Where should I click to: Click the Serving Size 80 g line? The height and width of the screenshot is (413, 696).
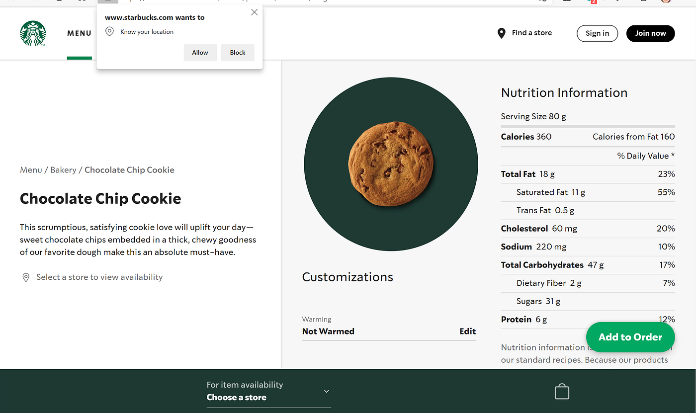pos(533,116)
